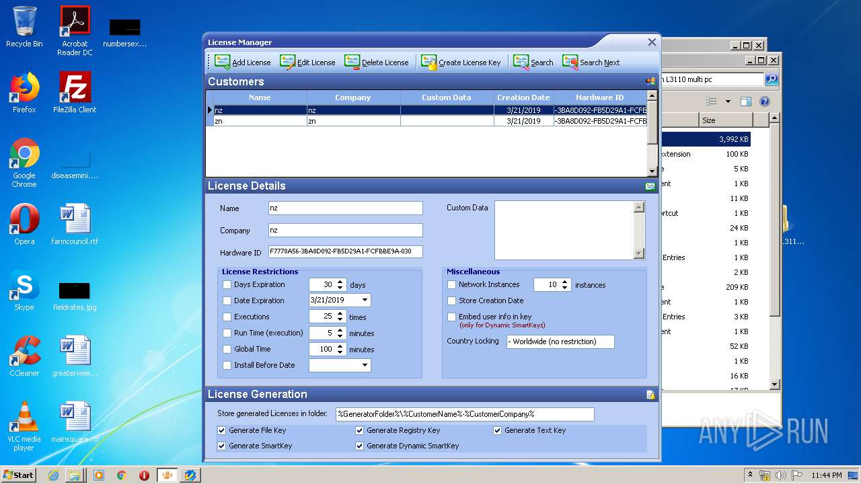Uncheck Generate Dynamic SmartKey
The height and width of the screenshot is (484, 861).
(359, 446)
